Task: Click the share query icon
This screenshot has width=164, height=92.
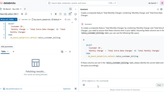Action: [x=65, y=14]
